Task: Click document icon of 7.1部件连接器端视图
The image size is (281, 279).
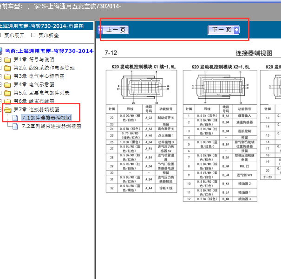Action: pyautogui.click(x=15, y=118)
